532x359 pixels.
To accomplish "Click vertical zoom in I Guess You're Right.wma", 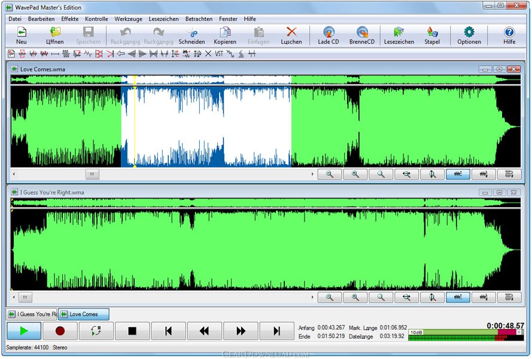I will (432, 297).
